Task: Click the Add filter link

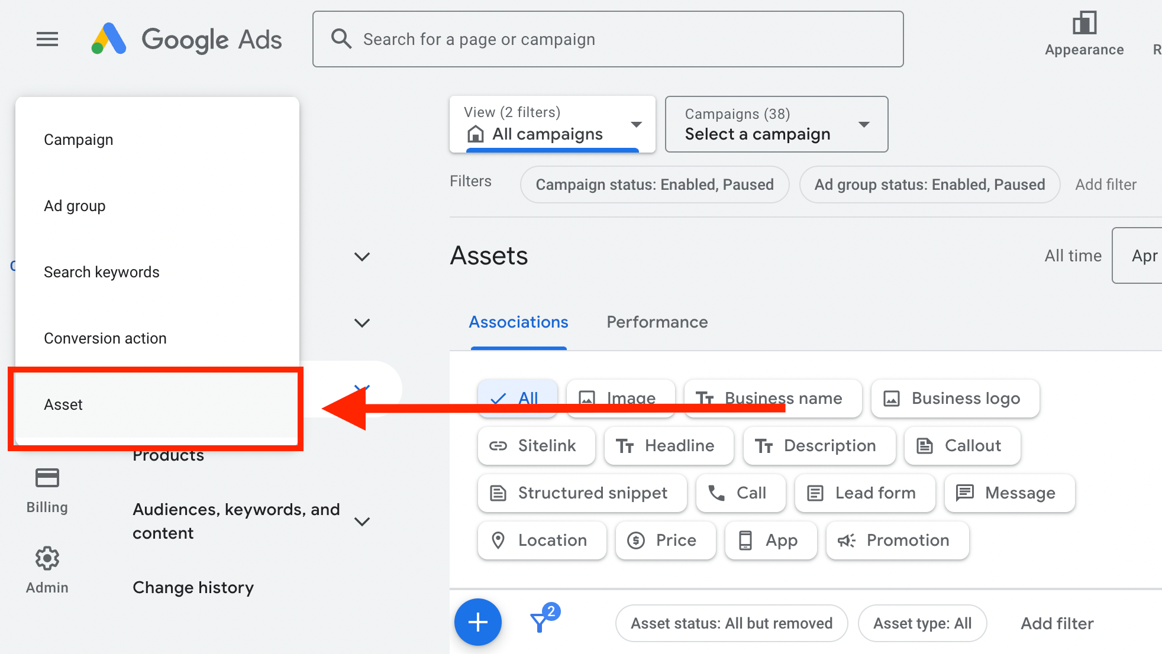Action: click(x=1105, y=184)
